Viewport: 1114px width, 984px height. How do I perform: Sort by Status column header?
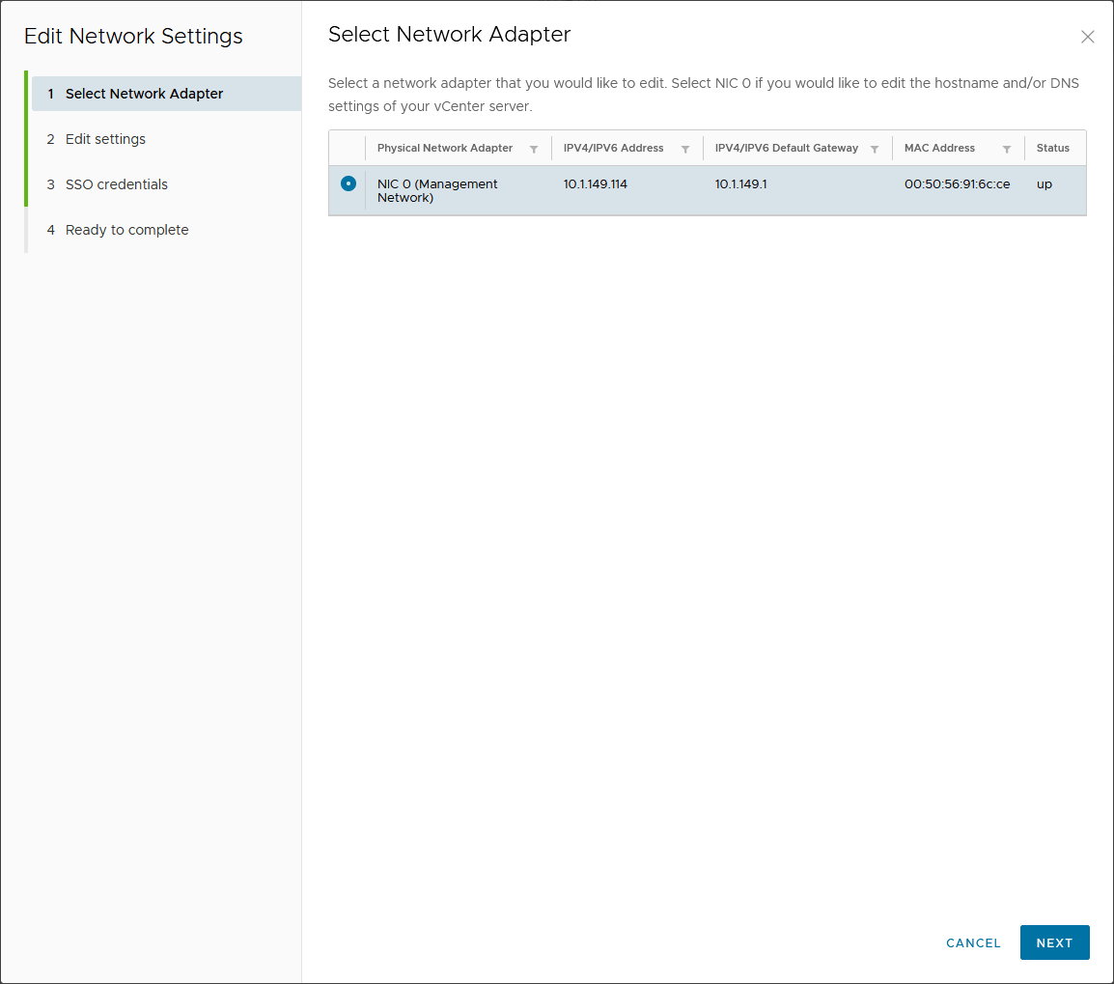click(1053, 149)
